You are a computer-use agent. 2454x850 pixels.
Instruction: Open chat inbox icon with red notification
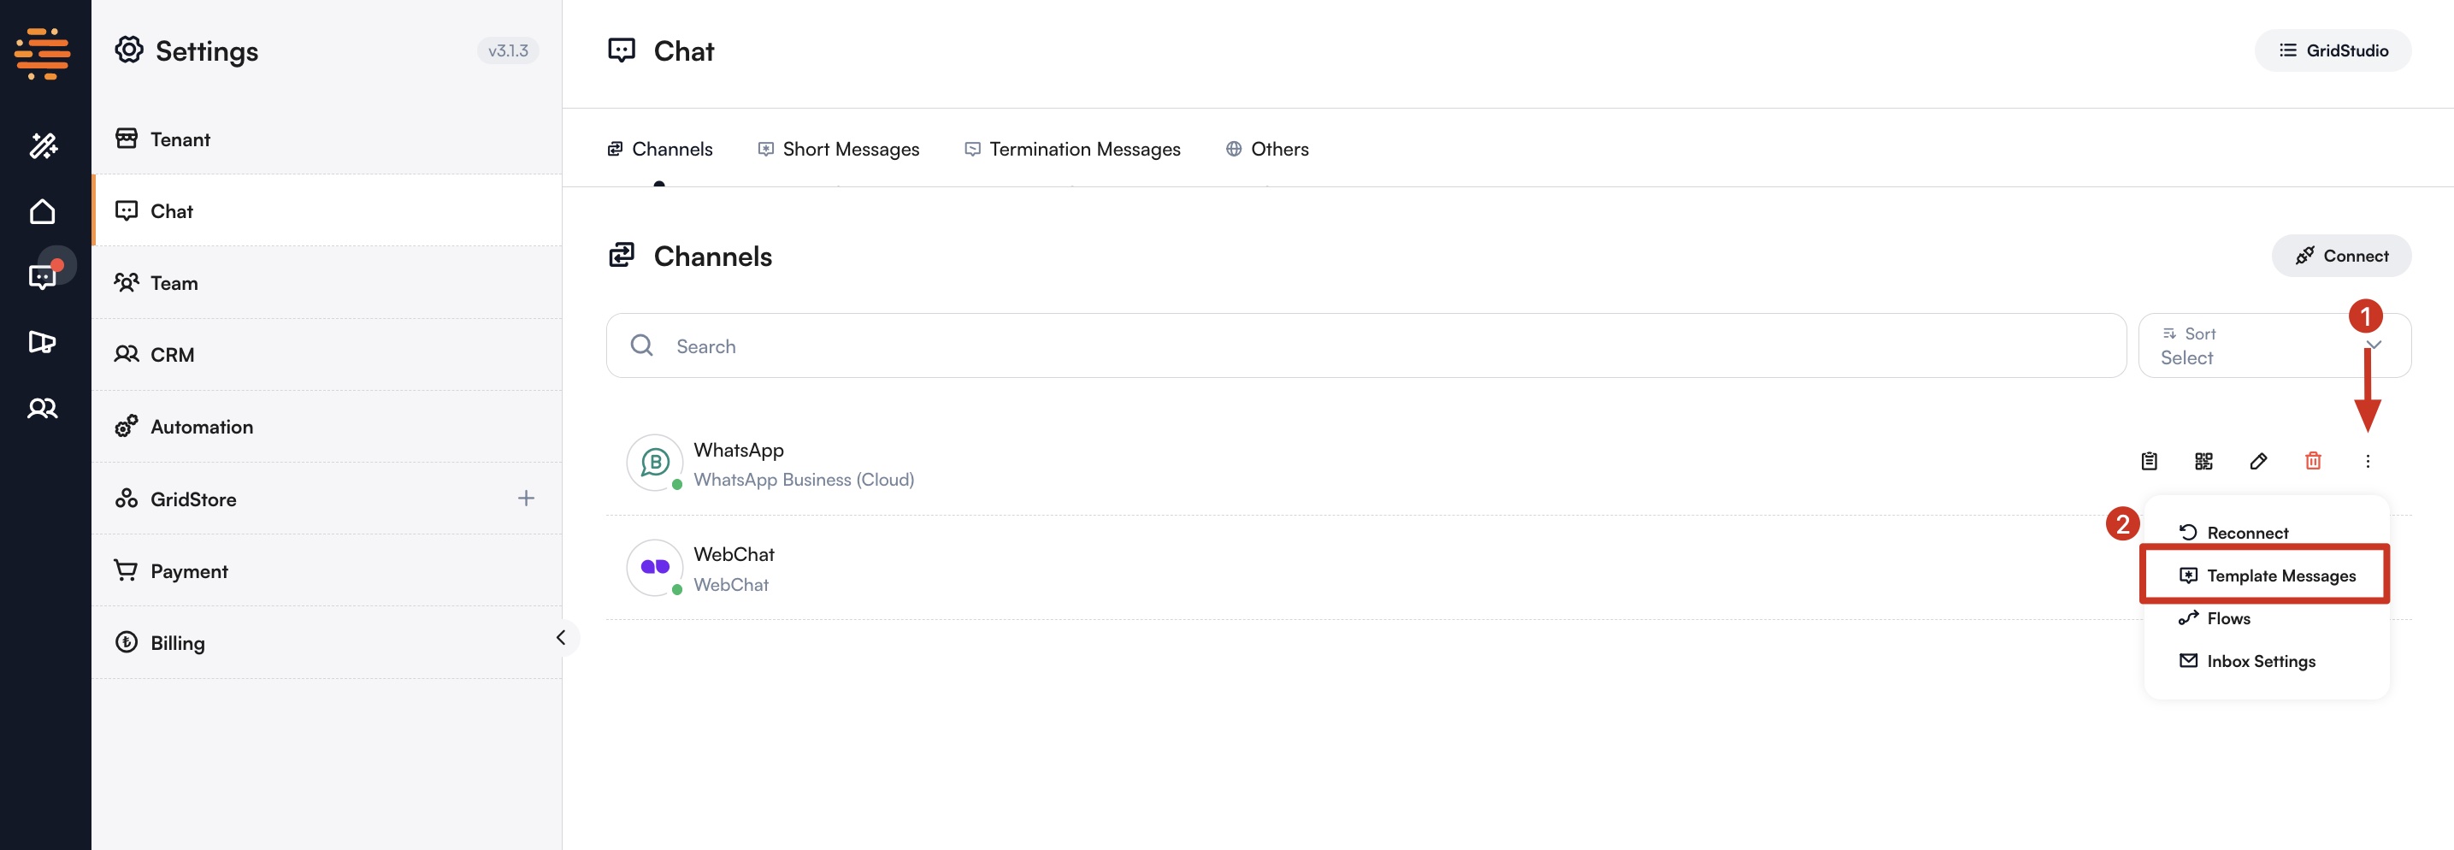coord(43,276)
